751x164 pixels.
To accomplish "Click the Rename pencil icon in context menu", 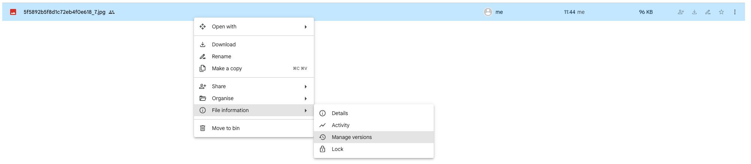I will [203, 56].
